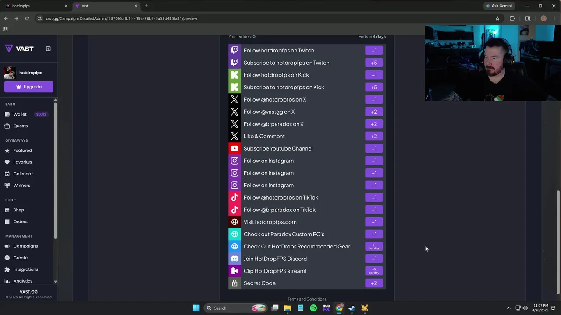The height and width of the screenshot is (315, 561).
Task: Open the Chrome extensions puzzle icon
Action: click(x=512, y=18)
